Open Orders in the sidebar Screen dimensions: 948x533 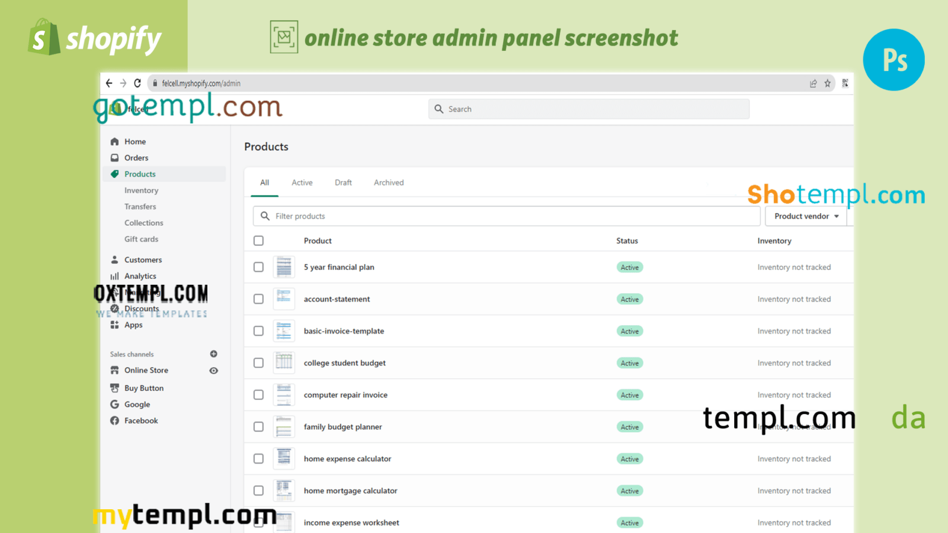click(136, 158)
